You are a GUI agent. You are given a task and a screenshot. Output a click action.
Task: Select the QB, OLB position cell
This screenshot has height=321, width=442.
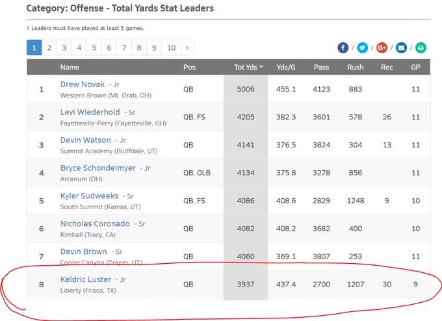[x=197, y=173]
